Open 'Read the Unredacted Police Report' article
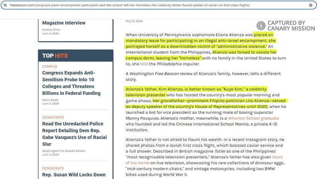The height and width of the screenshot is (179, 318). [74, 134]
